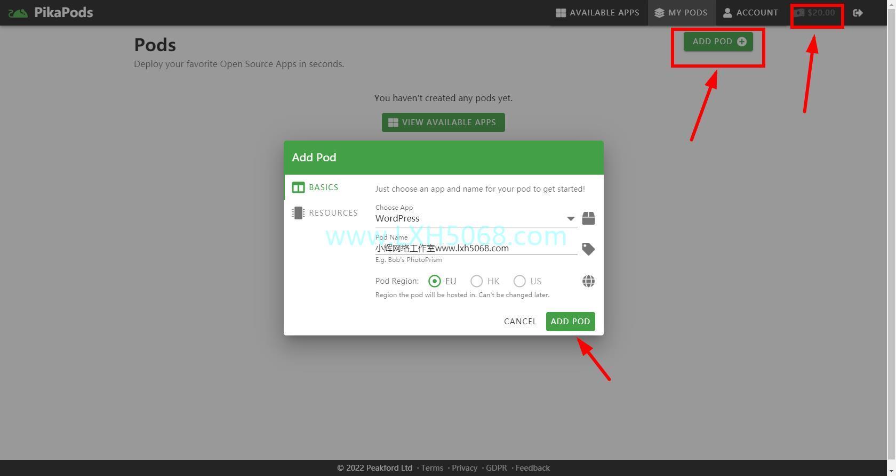Click into the Pod Name field

[x=476, y=248]
